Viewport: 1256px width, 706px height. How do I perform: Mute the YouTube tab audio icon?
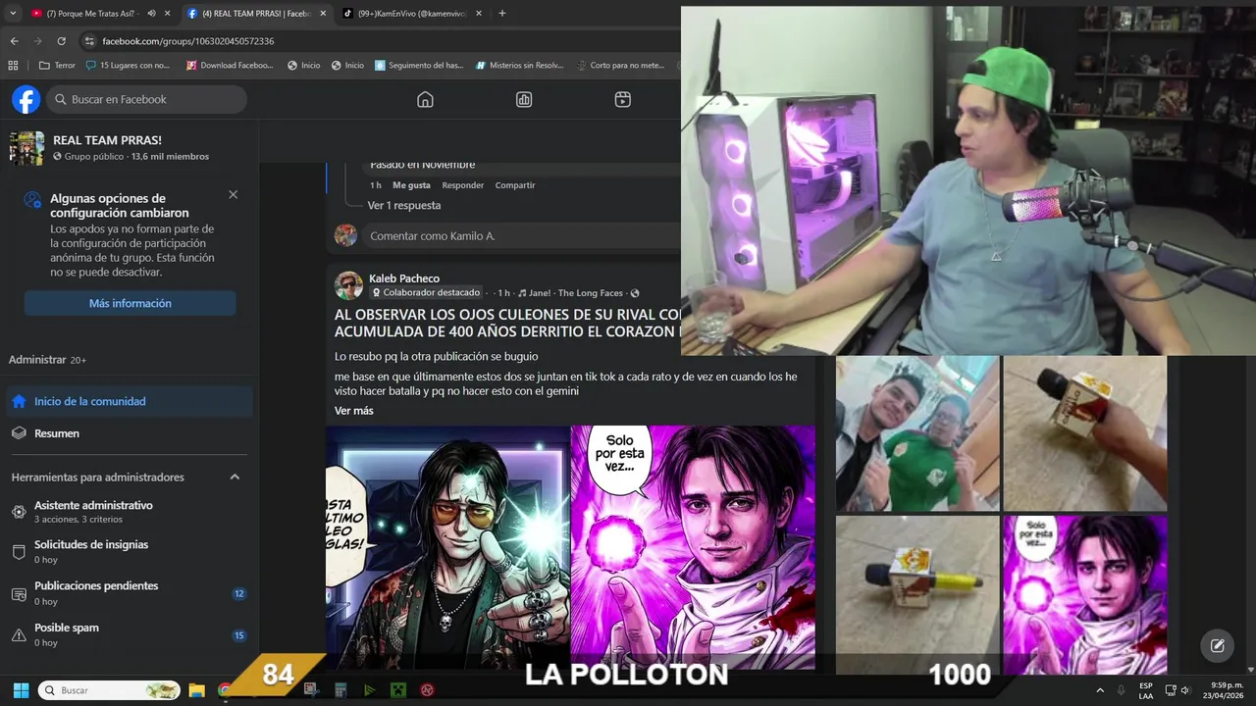pyautogui.click(x=151, y=14)
